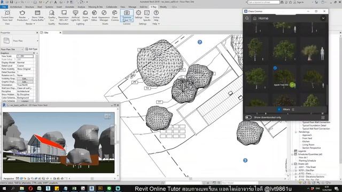Click the Exposure Value camera icon
Image resolution: width=342 pixels, height=192 pixels.
(127, 13)
